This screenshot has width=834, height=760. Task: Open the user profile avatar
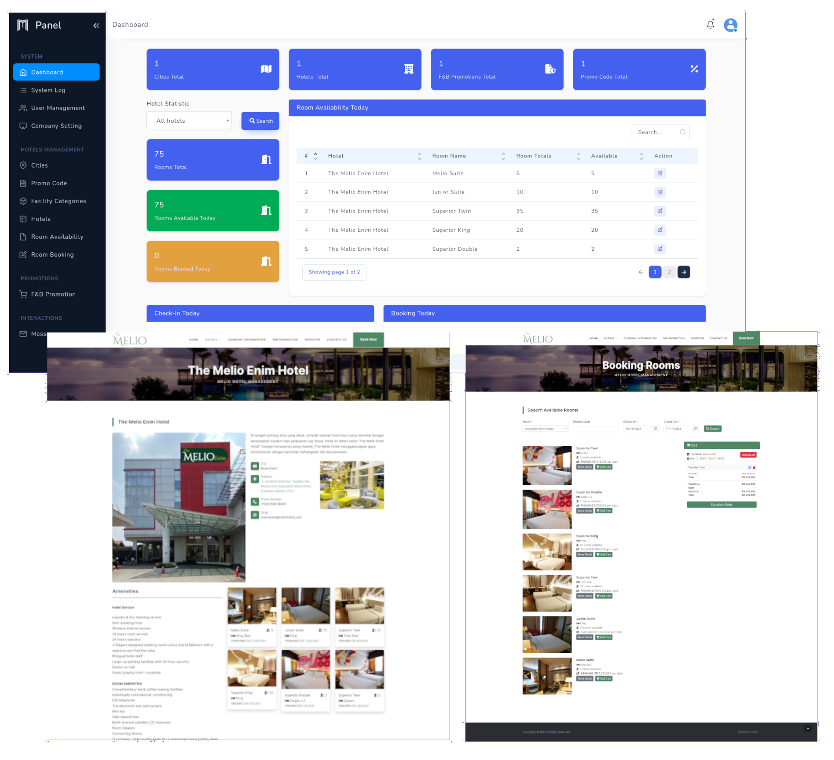[x=730, y=25]
